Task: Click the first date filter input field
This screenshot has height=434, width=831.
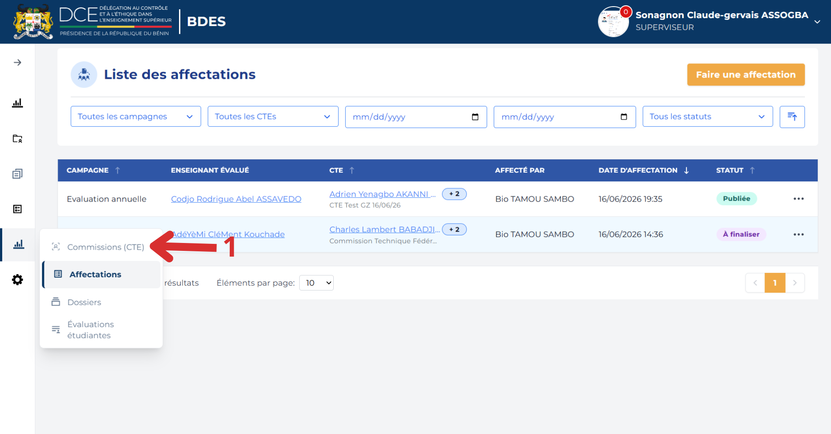Action: [416, 117]
